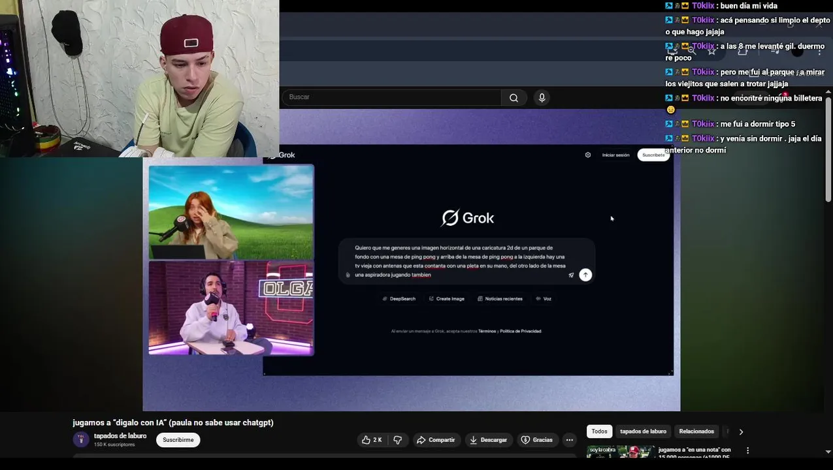This screenshot has height=470, width=833.
Task: Click Grok settings gear icon in video
Action: coord(588,155)
